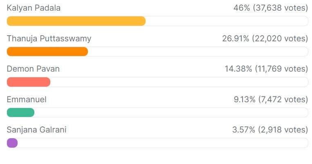The height and width of the screenshot is (164, 312).
Task: Click the empty track of Sanjana Galrani's bar
Action: point(163,143)
